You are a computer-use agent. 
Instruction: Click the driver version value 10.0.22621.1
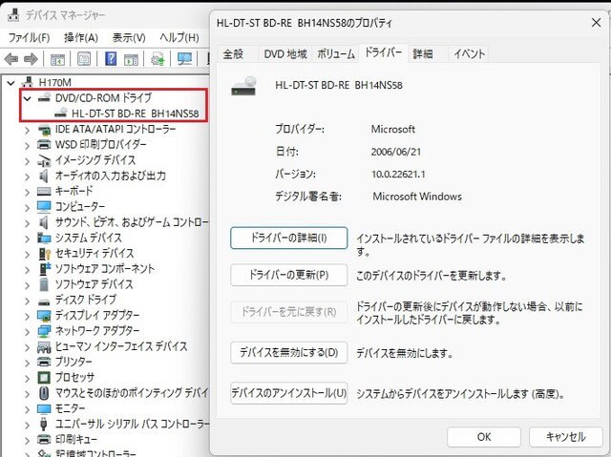(x=398, y=174)
